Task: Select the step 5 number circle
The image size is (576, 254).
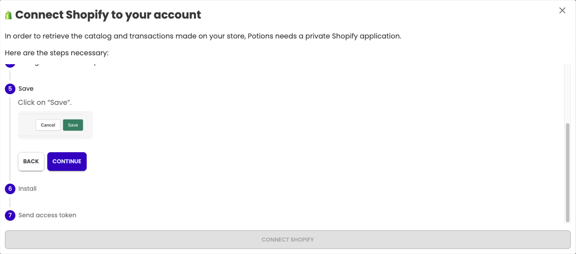Action: (x=10, y=89)
